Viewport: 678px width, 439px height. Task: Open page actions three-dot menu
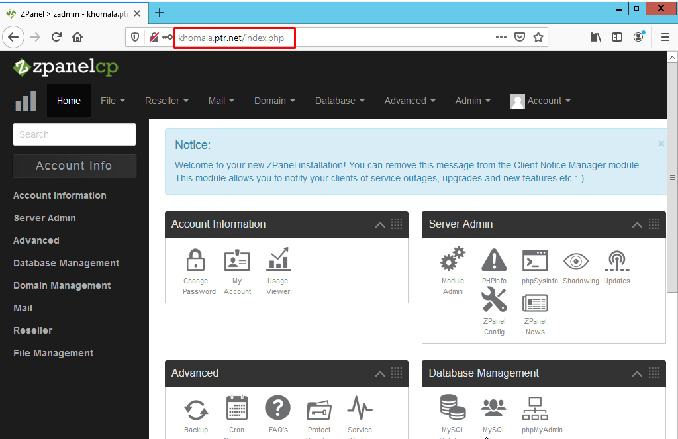click(501, 37)
